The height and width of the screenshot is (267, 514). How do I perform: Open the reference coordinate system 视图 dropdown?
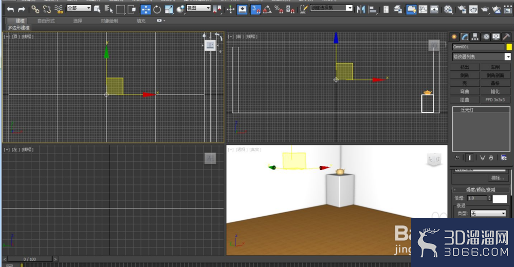click(x=198, y=8)
